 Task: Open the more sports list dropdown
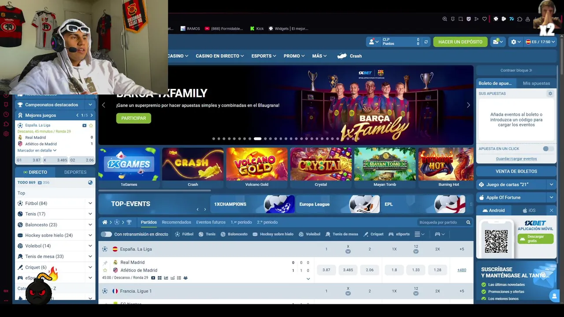click(419, 234)
